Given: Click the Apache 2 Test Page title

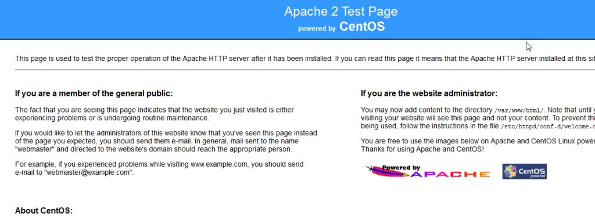Looking at the screenshot, I should [340, 12].
